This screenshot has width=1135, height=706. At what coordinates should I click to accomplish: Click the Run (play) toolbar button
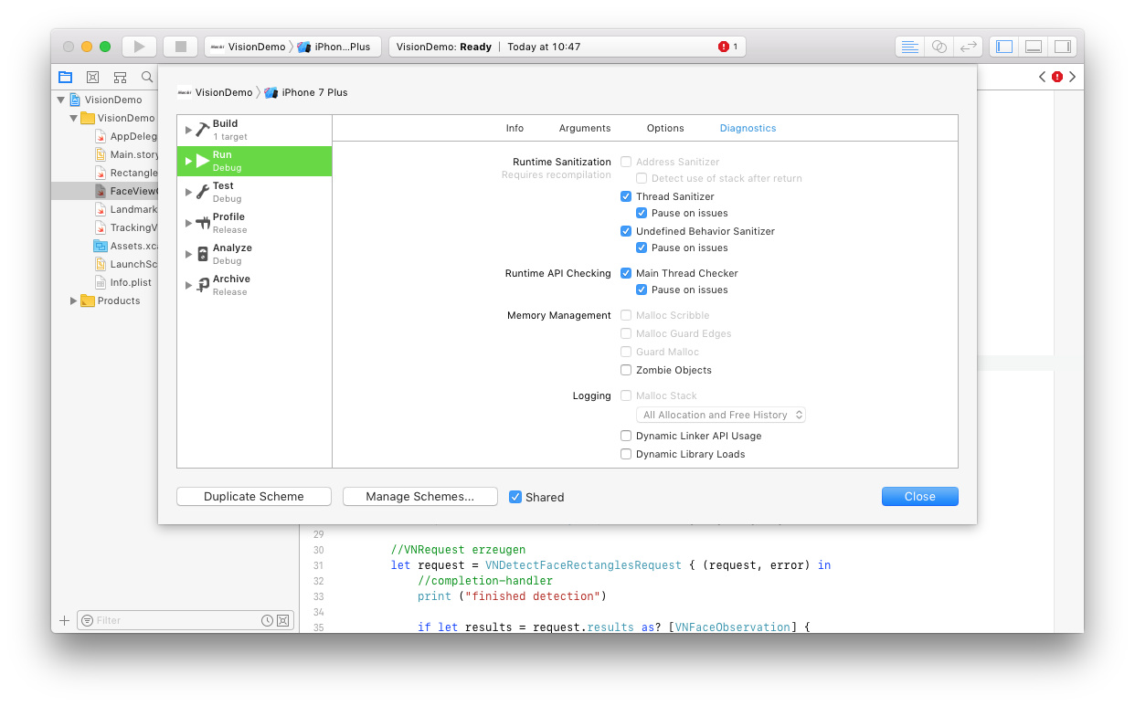[x=139, y=47]
